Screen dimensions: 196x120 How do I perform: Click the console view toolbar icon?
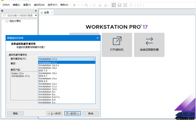[139, 5]
